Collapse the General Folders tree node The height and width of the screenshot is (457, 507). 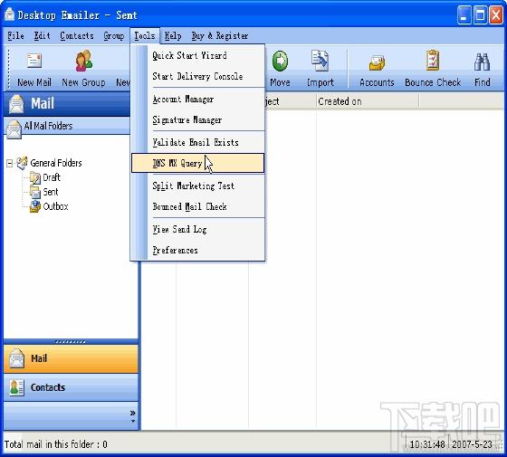9,163
